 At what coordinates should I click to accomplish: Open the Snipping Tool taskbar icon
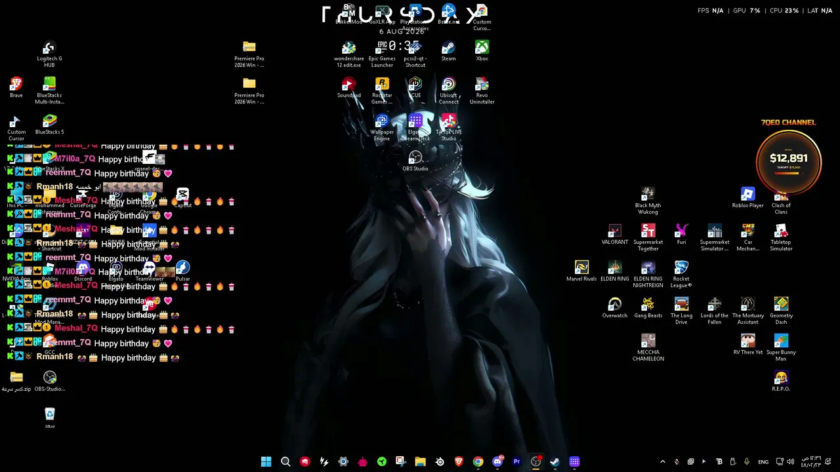pos(401,462)
